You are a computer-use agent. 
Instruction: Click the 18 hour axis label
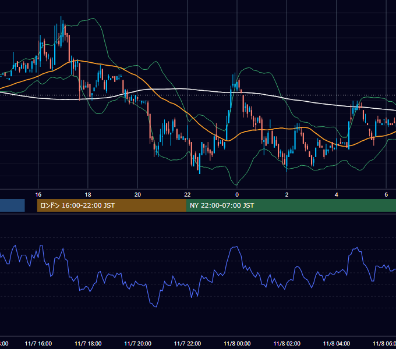click(88, 195)
